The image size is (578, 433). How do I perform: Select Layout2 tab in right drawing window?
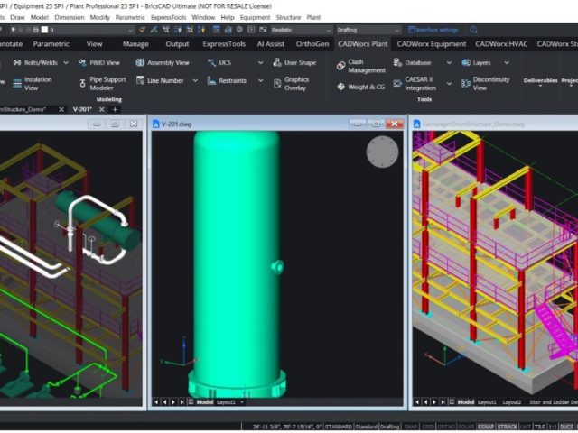pos(512,402)
